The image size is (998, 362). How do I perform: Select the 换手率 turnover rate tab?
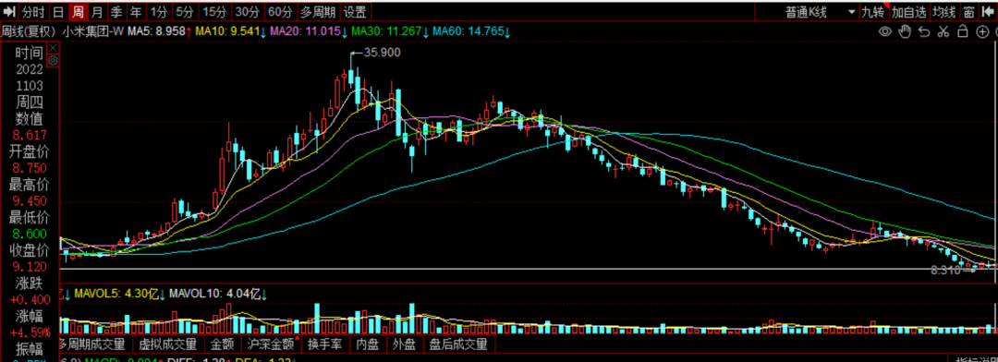[x=326, y=344]
